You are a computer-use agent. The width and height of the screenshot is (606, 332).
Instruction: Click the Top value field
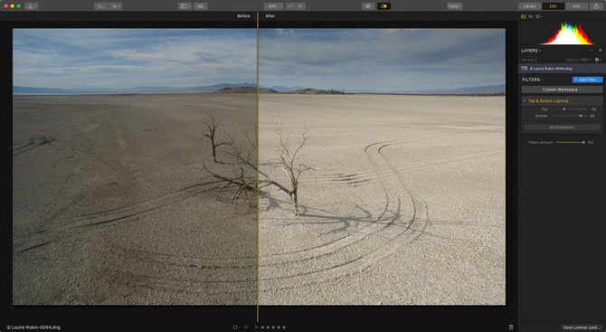click(x=593, y=109)
